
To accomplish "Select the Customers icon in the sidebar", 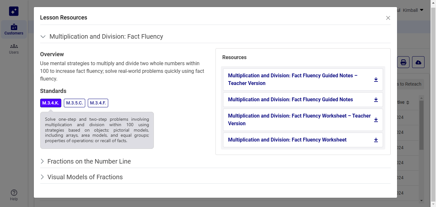I will tap(14, 29).
